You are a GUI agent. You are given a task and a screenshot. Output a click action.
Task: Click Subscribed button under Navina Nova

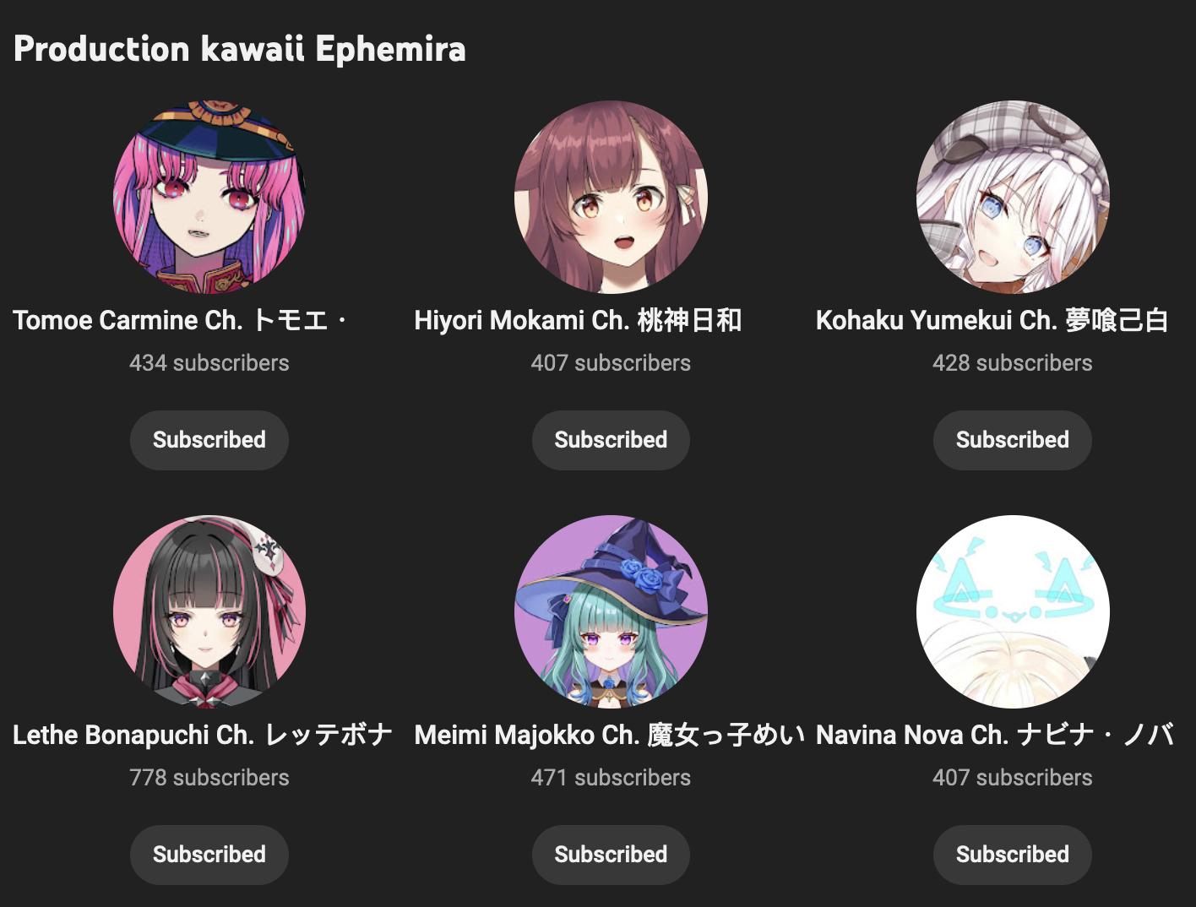click(1013, 855)
